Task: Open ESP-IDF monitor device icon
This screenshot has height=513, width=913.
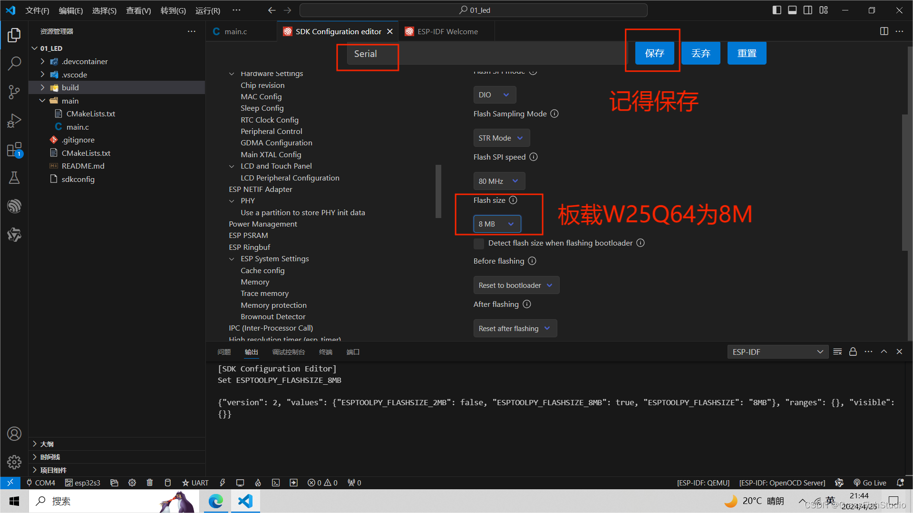Action: click(240, 483)
